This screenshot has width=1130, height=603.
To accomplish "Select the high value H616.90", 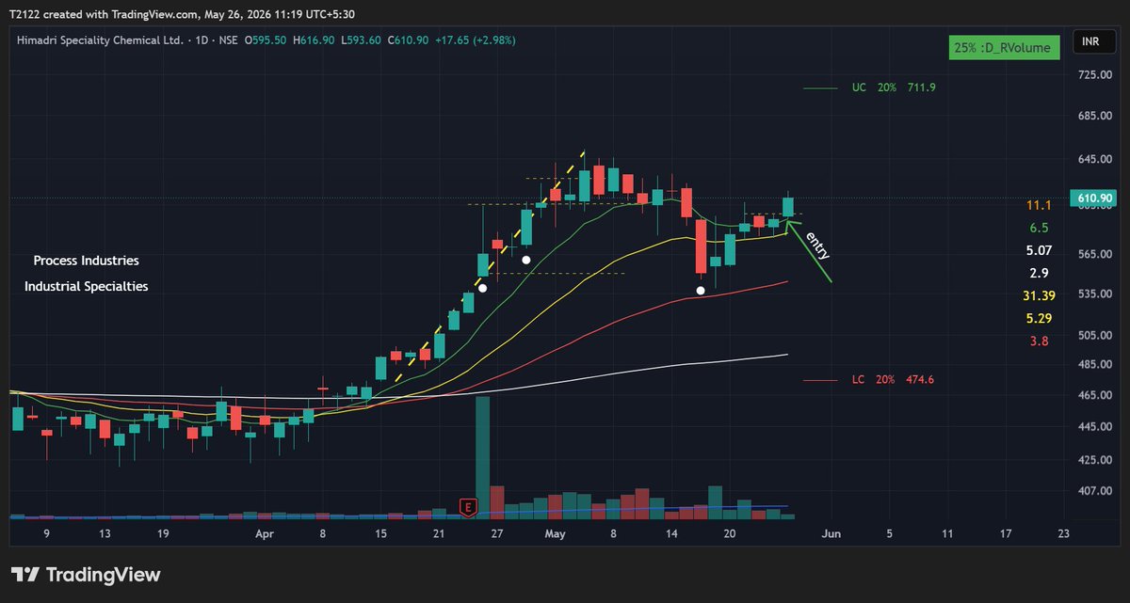I will tap(315, 40).
